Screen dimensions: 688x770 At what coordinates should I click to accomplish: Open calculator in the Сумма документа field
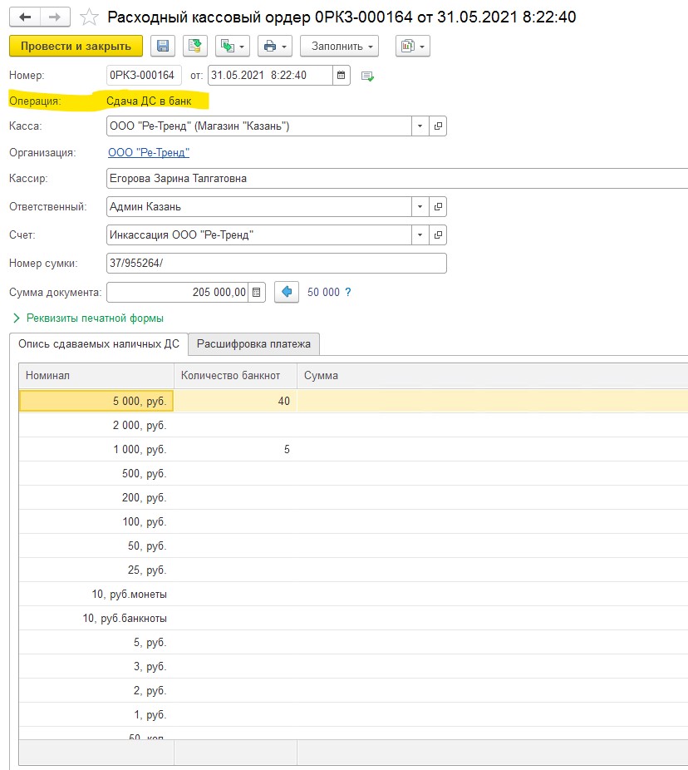[x=257, y=292]
